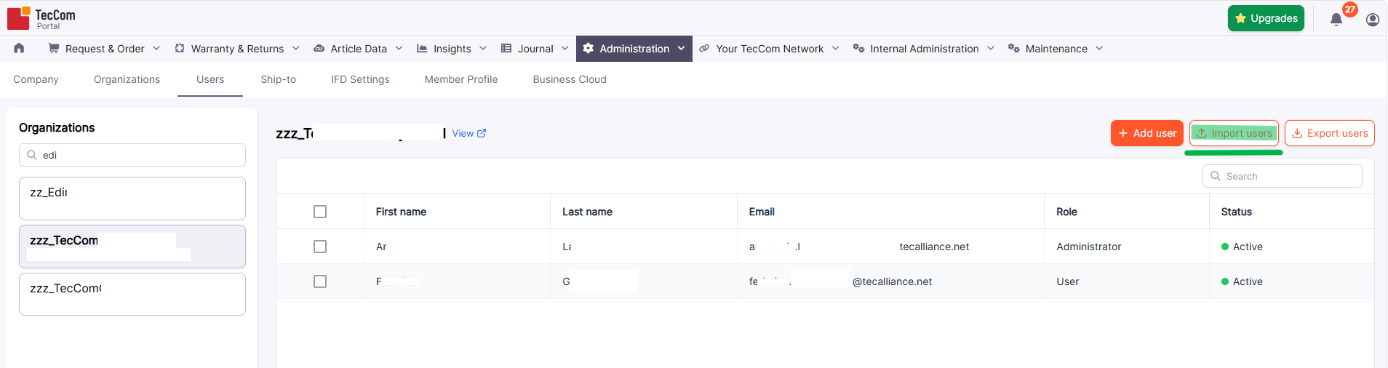Expand the Warranty & Returns dropdown
This screenshot has height=368, width=1388.
pos(296,48)
